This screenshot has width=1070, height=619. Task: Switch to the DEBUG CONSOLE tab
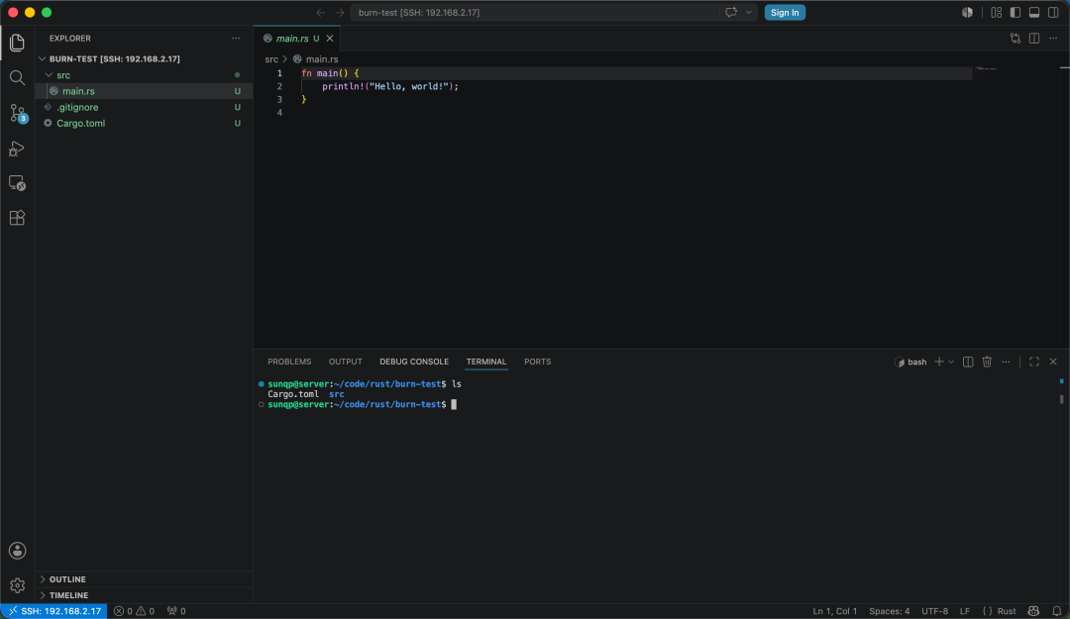[x=414, y=361]
